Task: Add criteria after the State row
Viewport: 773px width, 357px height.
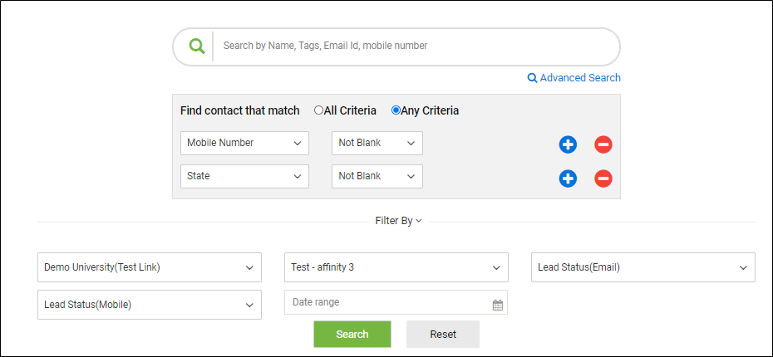Action: [568, 178]
